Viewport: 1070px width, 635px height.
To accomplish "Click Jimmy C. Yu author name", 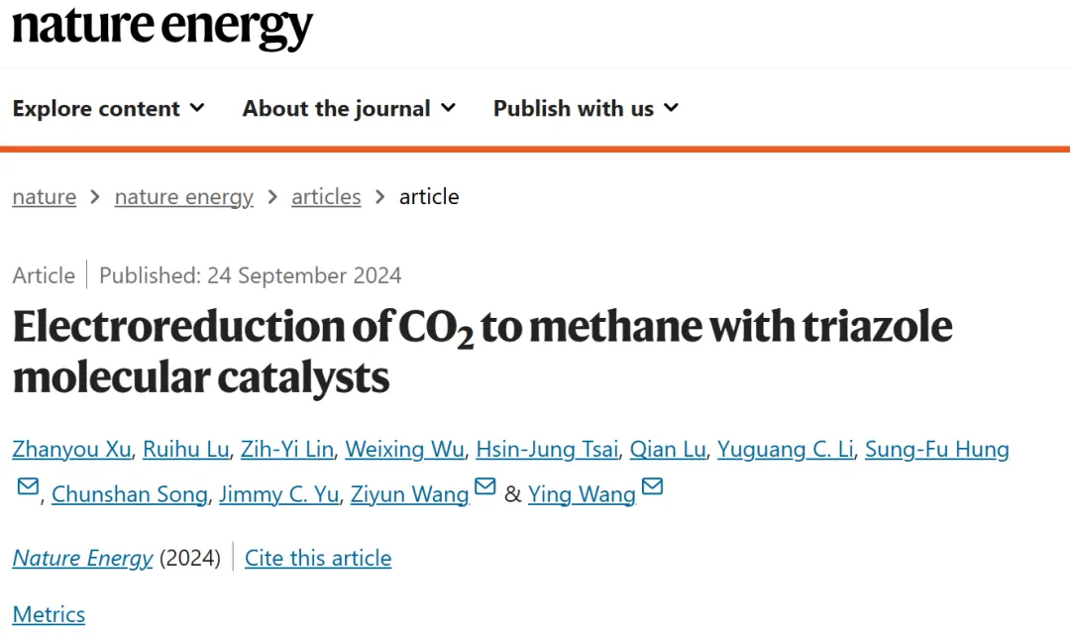I will point(279,493).
